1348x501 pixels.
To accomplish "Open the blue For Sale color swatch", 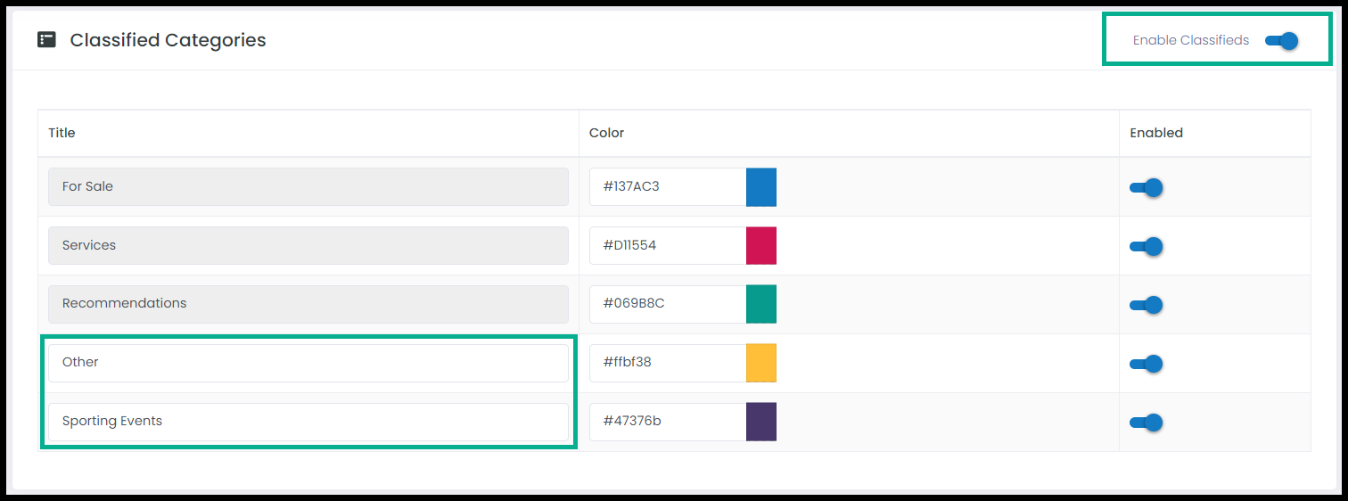I will tap(761, 187).
